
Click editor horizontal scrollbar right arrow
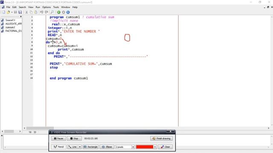tap(268, 128)
